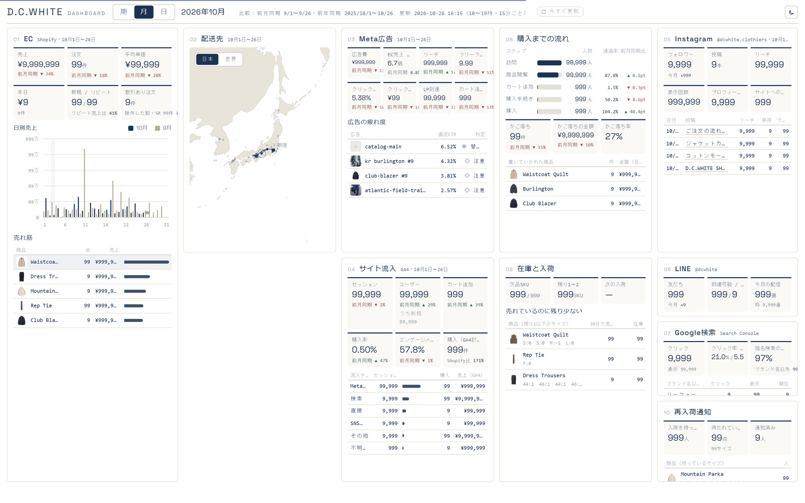Toggle the 10月 chart legend swatch
The width and height of the screenshot is (805, 503).
coord(131,128)
